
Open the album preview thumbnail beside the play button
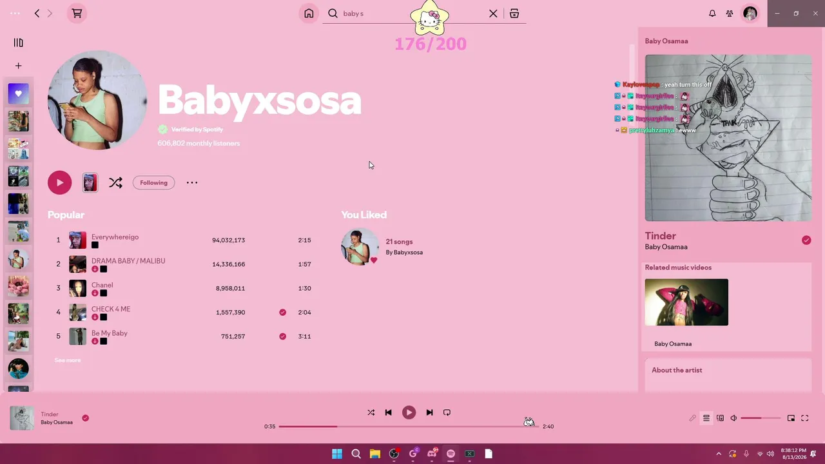(90, 182)
